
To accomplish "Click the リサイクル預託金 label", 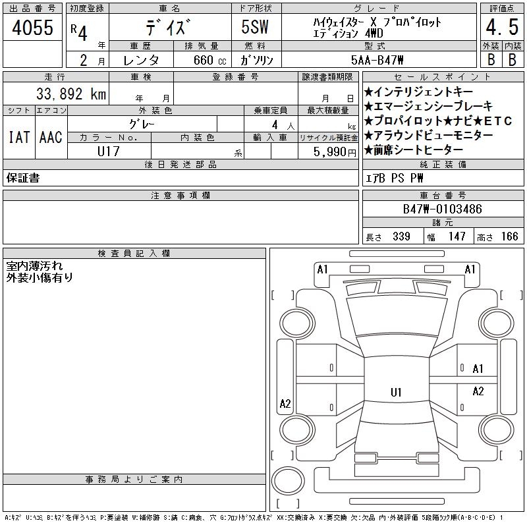I will (328, 138).
